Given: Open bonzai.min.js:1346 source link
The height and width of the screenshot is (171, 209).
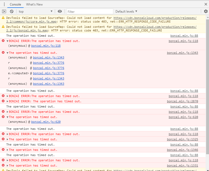Looking at the screenshot, I should coord(183,150).
